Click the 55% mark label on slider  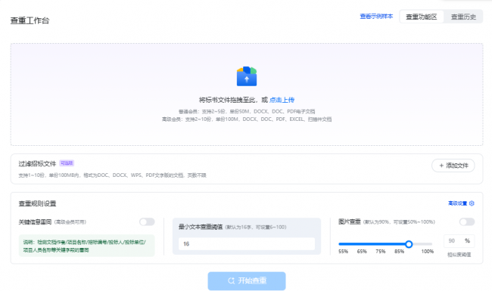click(344, 252)
